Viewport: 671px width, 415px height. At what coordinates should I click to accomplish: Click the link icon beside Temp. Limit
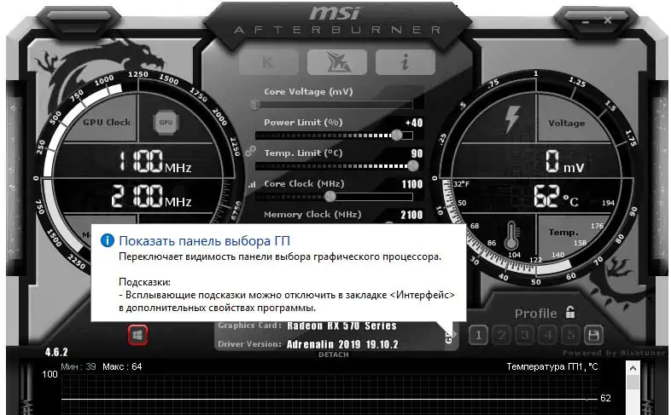pos(251,151)
